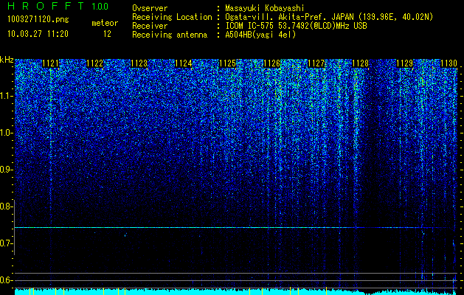Click time marker 1130
This screenshot has height=295, width=464.
pyautogui.click(x=449, y=63)
